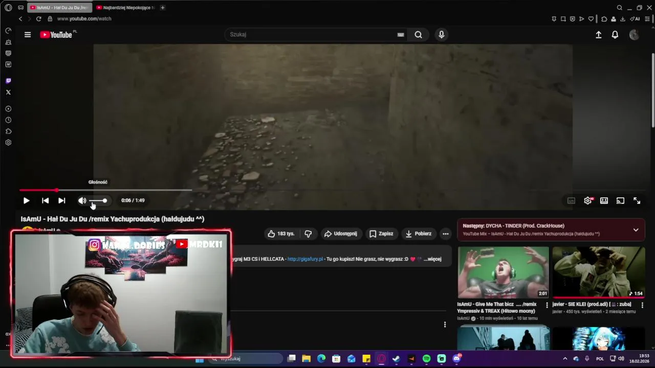
Task: Submit search with magnifier button
Action: click(x=419, y=35)
